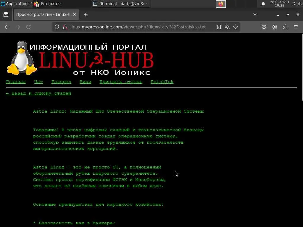Bookmark this page with the star
Screen dimensions: 303x227
pyautogui.click(x=235, y=27)
